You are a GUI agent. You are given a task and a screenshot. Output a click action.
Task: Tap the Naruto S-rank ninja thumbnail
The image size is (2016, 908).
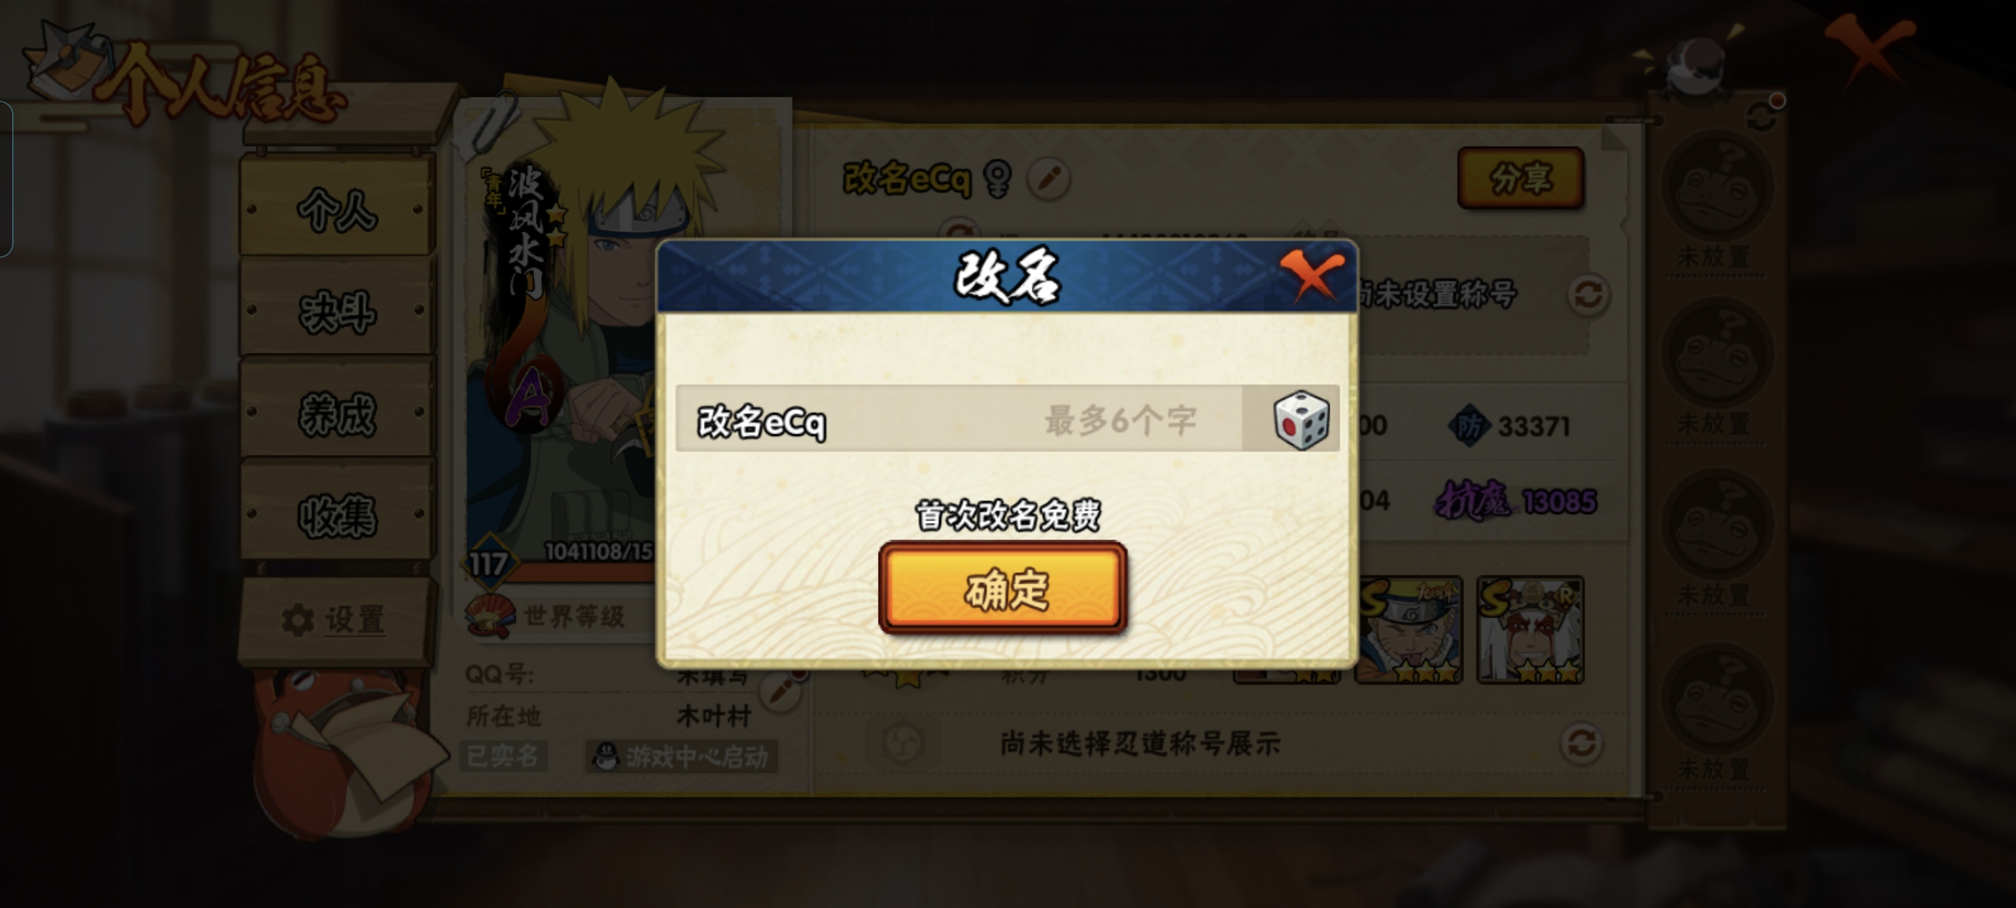1408,630
